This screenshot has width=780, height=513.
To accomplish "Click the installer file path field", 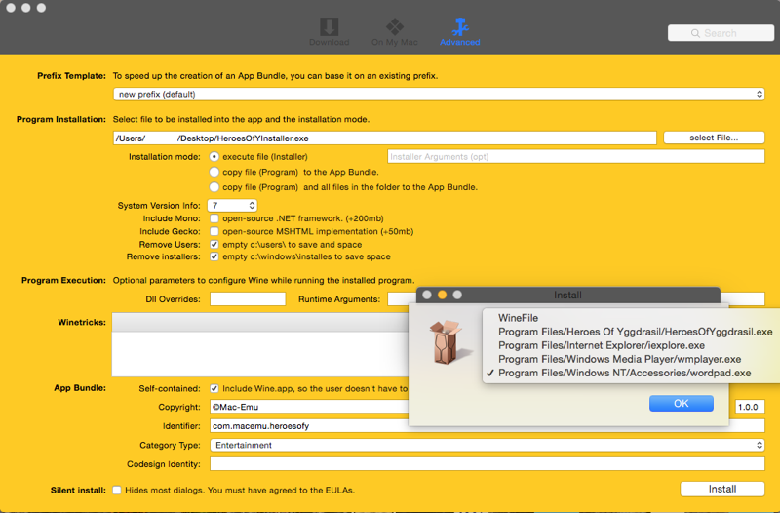I will (384, 138).
